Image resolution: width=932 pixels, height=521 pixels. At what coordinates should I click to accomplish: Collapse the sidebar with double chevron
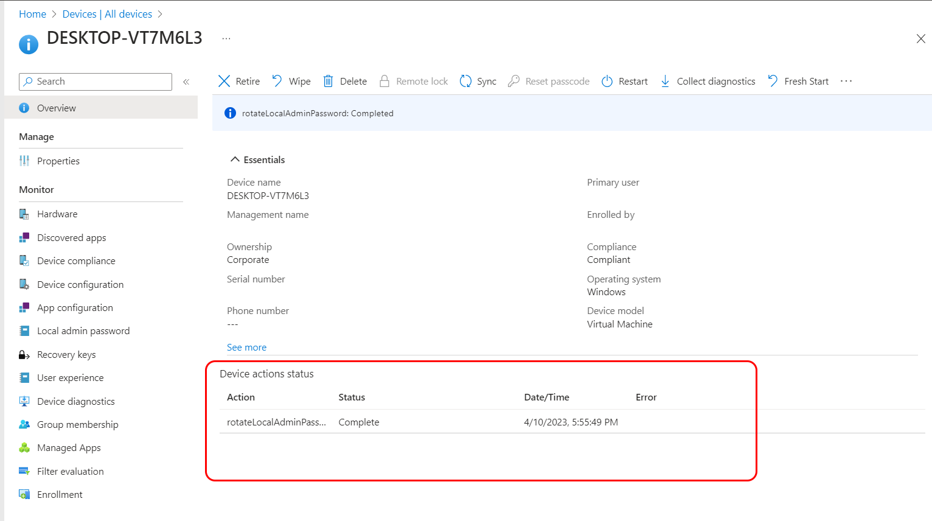click(186, 82)
